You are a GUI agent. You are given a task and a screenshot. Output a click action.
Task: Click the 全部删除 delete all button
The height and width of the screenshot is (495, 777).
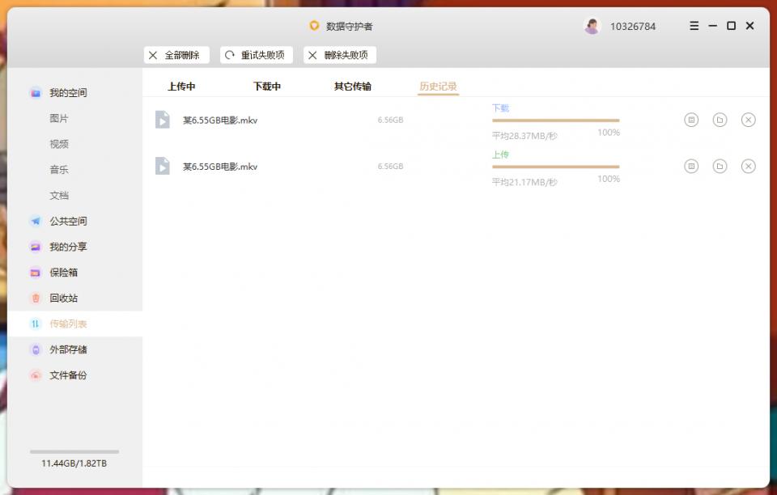click(176, 55)
